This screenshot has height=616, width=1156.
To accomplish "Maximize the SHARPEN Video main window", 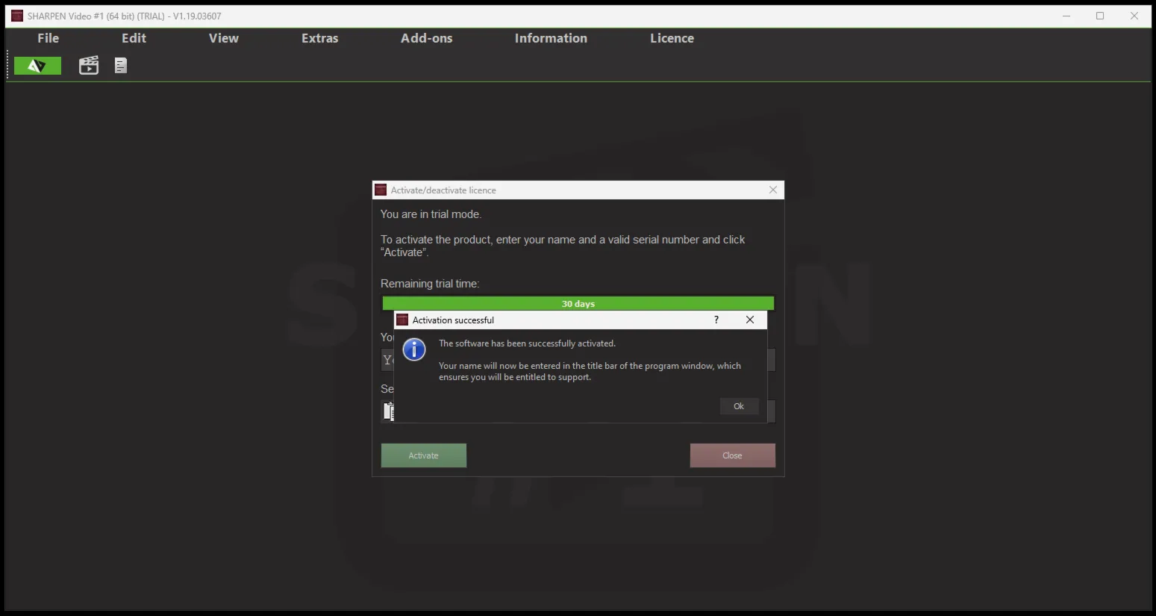I will (1100, 16).
